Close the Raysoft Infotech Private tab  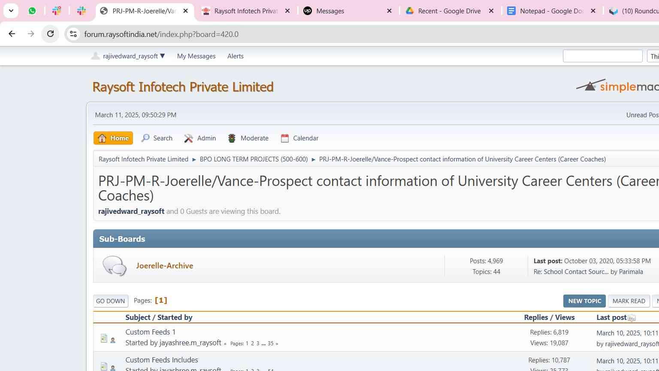tap(287, 11)
